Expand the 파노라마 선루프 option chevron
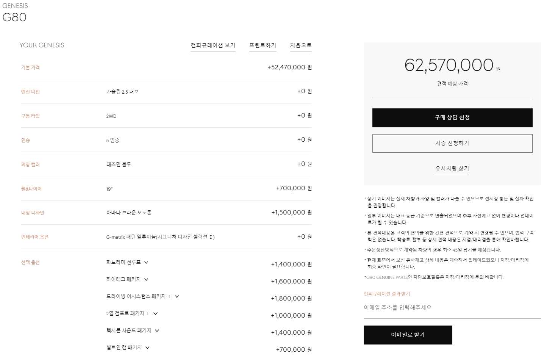The width and height of the screenshot is (544, 357). 146,262
